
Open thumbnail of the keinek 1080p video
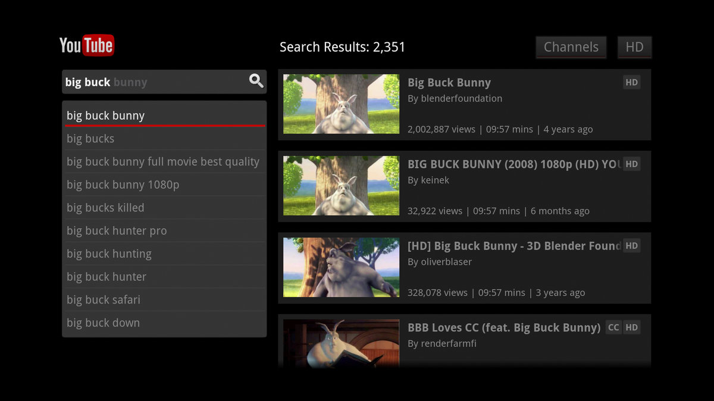pos(341,185)
